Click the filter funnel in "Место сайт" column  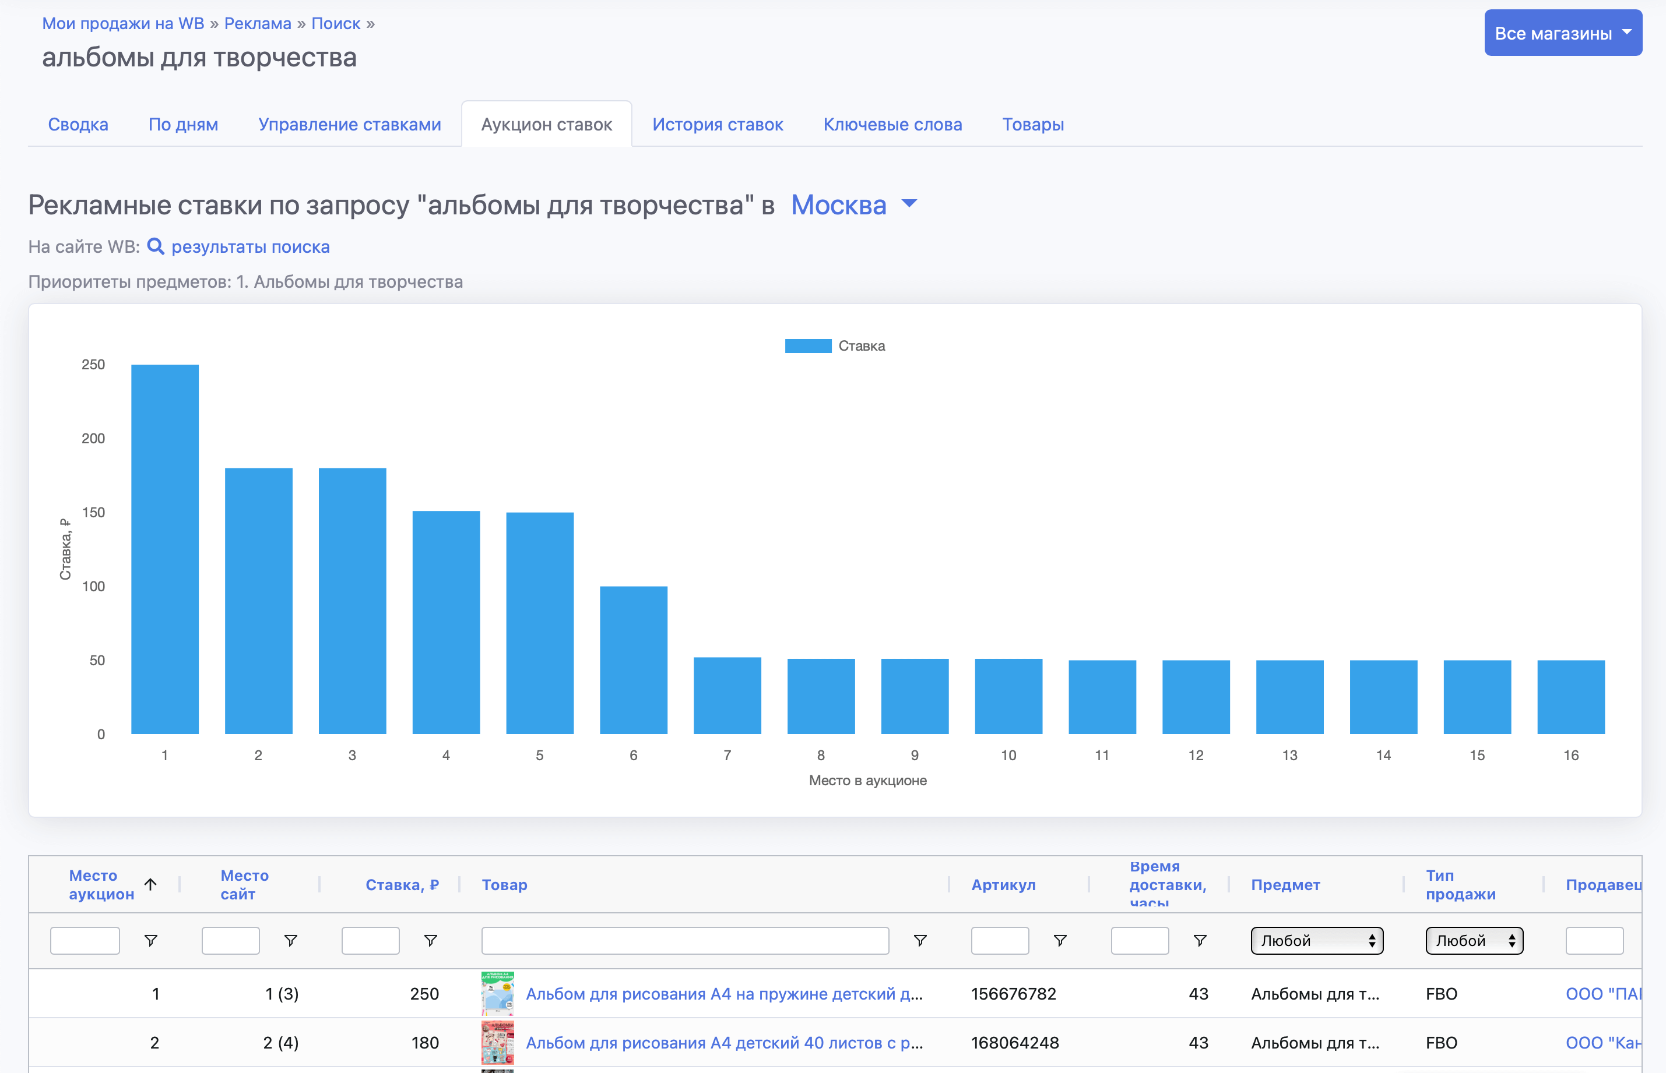291,940
